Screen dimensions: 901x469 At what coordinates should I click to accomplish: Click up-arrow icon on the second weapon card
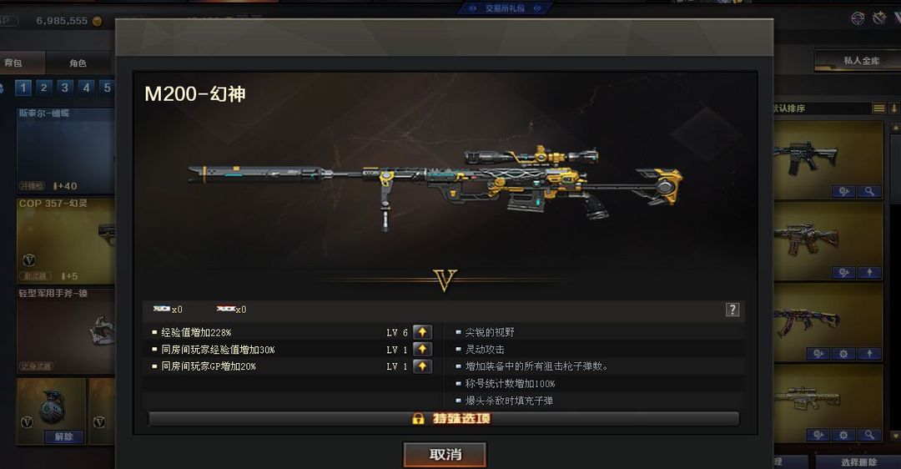869,272
